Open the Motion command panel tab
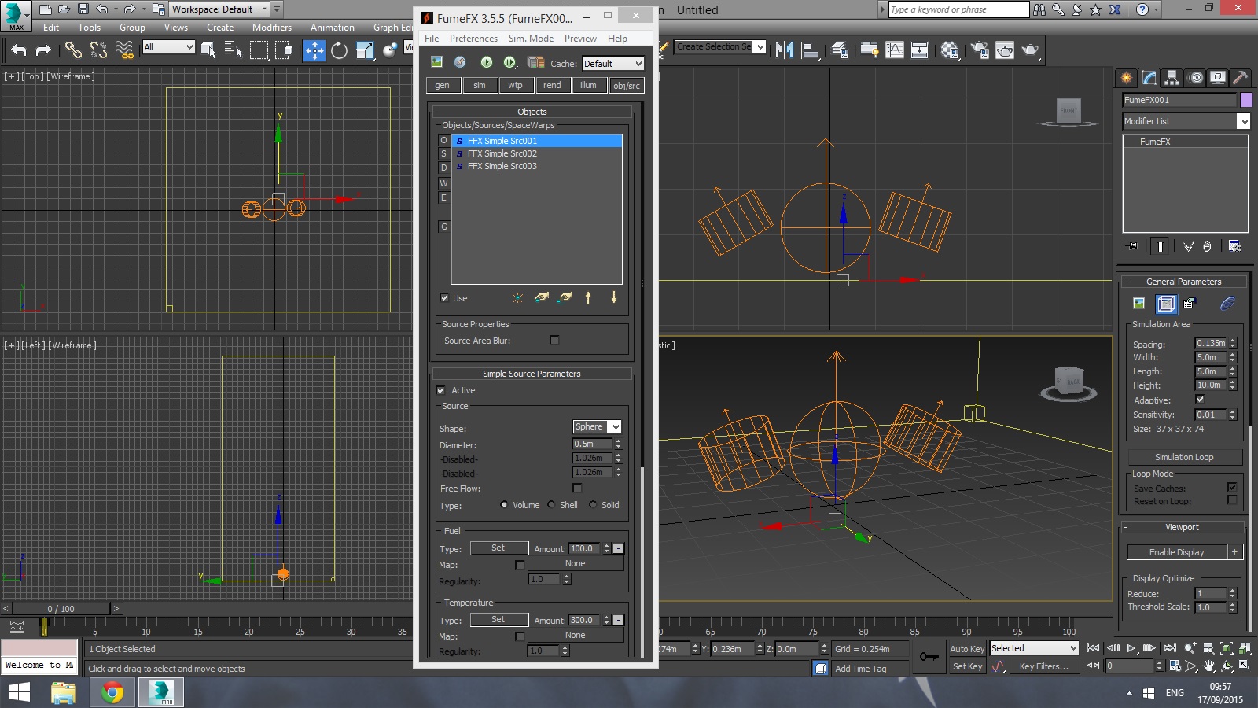 click(1195, 78)
